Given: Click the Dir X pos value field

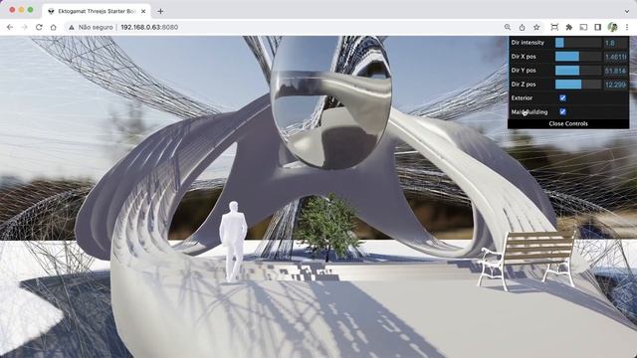Looking at the screenshot, I should click(615, 57).
